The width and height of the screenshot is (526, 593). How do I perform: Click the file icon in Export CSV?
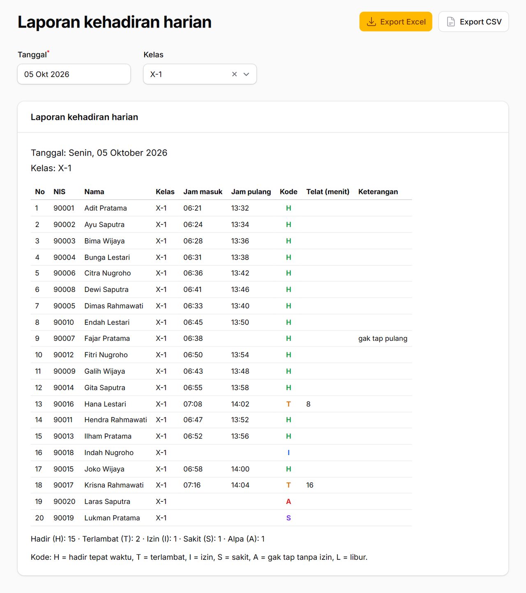click(x=451, y=22)
